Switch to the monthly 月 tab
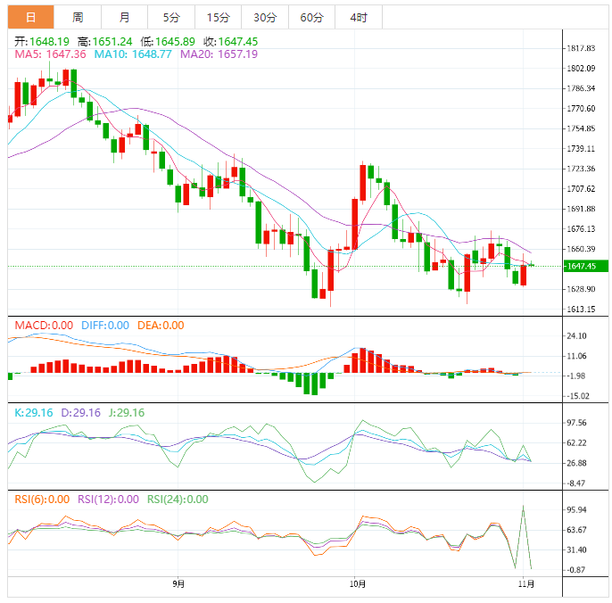The height and width of the screenshot is (603, 612). point(125,17)
